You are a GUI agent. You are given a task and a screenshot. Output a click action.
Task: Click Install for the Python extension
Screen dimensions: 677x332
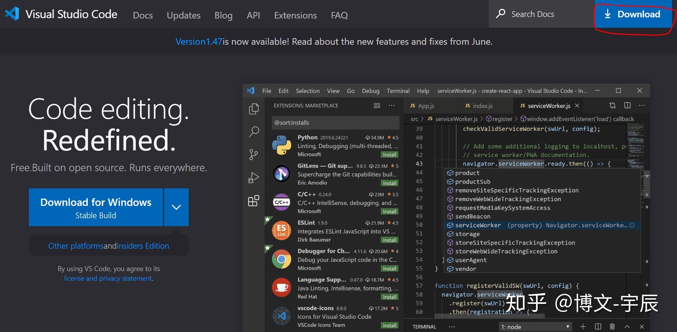click(x=389, y=155)
